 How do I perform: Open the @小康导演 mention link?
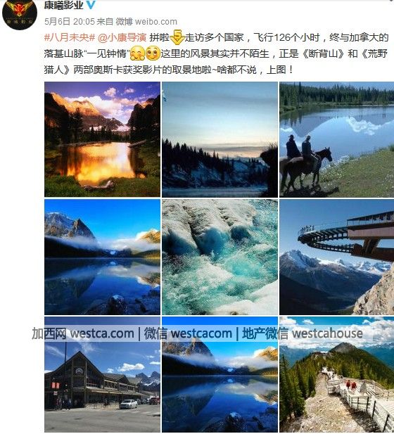point(122,37)
